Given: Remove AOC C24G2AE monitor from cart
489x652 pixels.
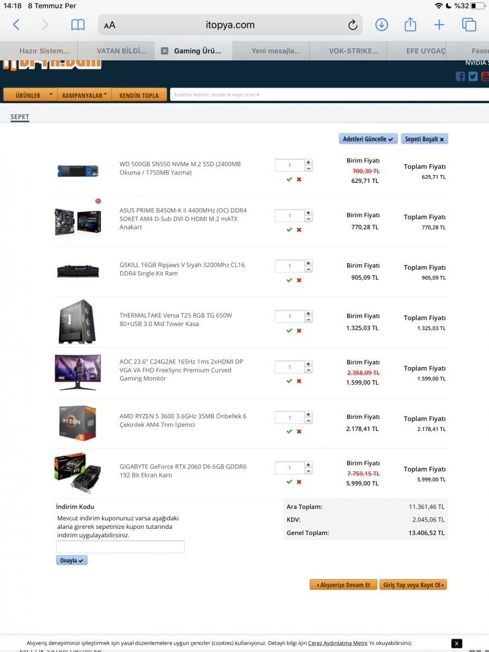Looking at the screenshot, I should (299, 381).
